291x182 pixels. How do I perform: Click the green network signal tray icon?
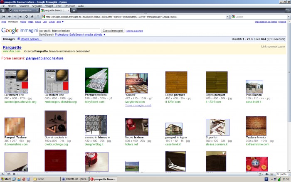pos(279,179)
